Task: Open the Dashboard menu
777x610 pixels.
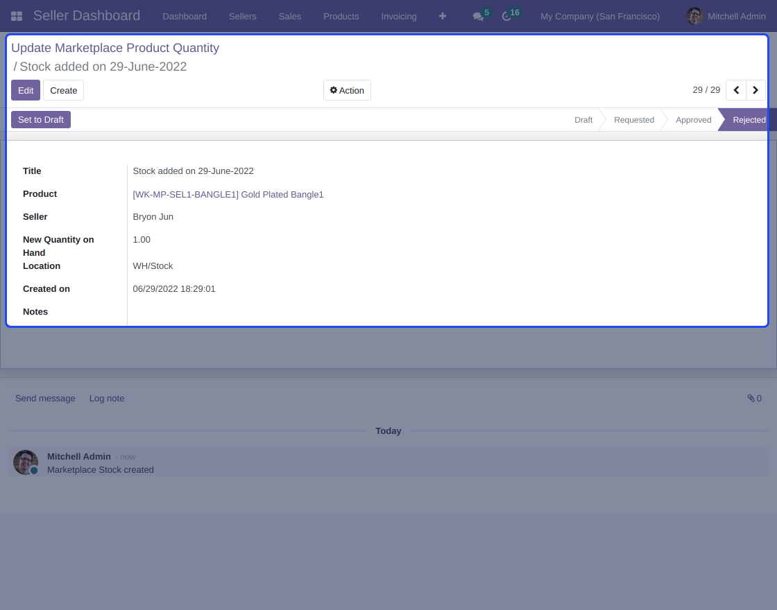Action: tap(185, 17)
